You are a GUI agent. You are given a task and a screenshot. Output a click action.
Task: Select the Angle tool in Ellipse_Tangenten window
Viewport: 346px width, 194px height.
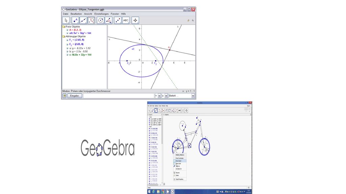coord(108,20)
